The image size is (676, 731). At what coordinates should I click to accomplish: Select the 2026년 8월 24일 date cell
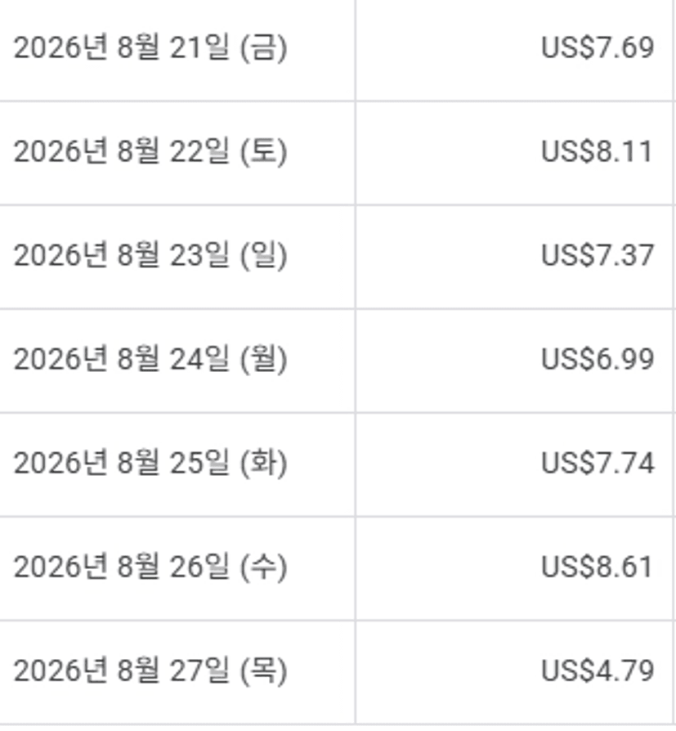[177, 361]
